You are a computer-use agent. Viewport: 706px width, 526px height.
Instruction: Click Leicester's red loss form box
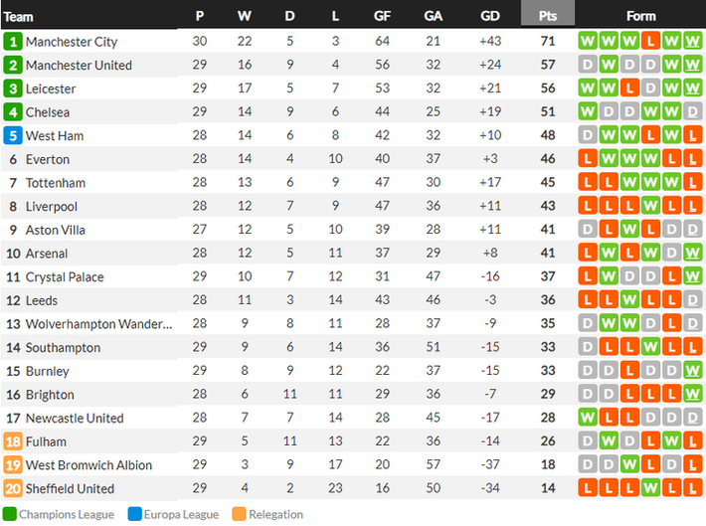pyautogui.click(x=628, y=88)
